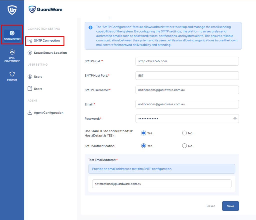Click the USER SETTING heading
The height and width of the screenshot is (220, 256).
(x=37, y=65)
